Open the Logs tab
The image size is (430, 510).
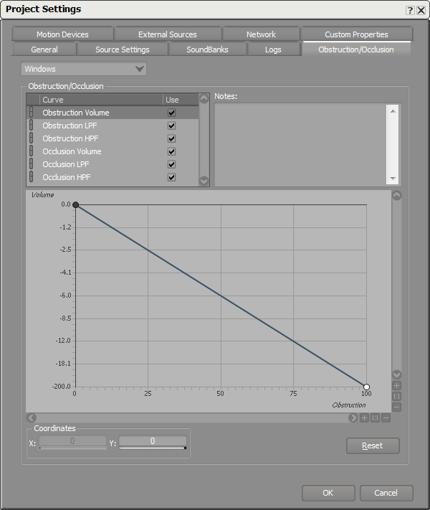point(273,49)
